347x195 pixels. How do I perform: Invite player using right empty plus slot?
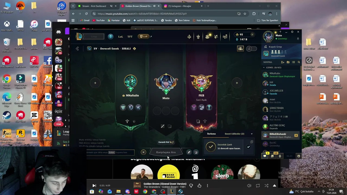coord(237,83)
